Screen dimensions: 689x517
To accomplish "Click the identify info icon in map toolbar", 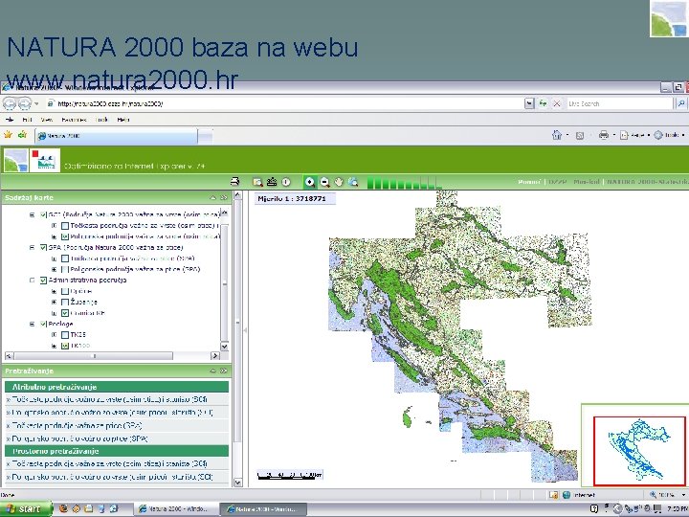I will click(x=286, y=182).
